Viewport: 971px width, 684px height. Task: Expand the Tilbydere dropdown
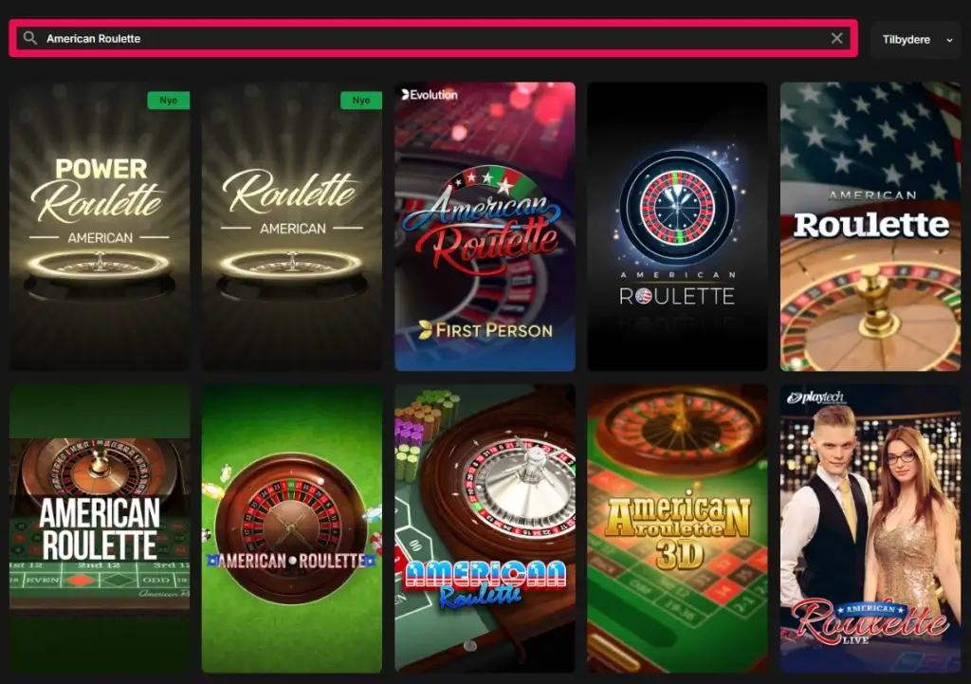pyautogui.click(x=916, y=40)
